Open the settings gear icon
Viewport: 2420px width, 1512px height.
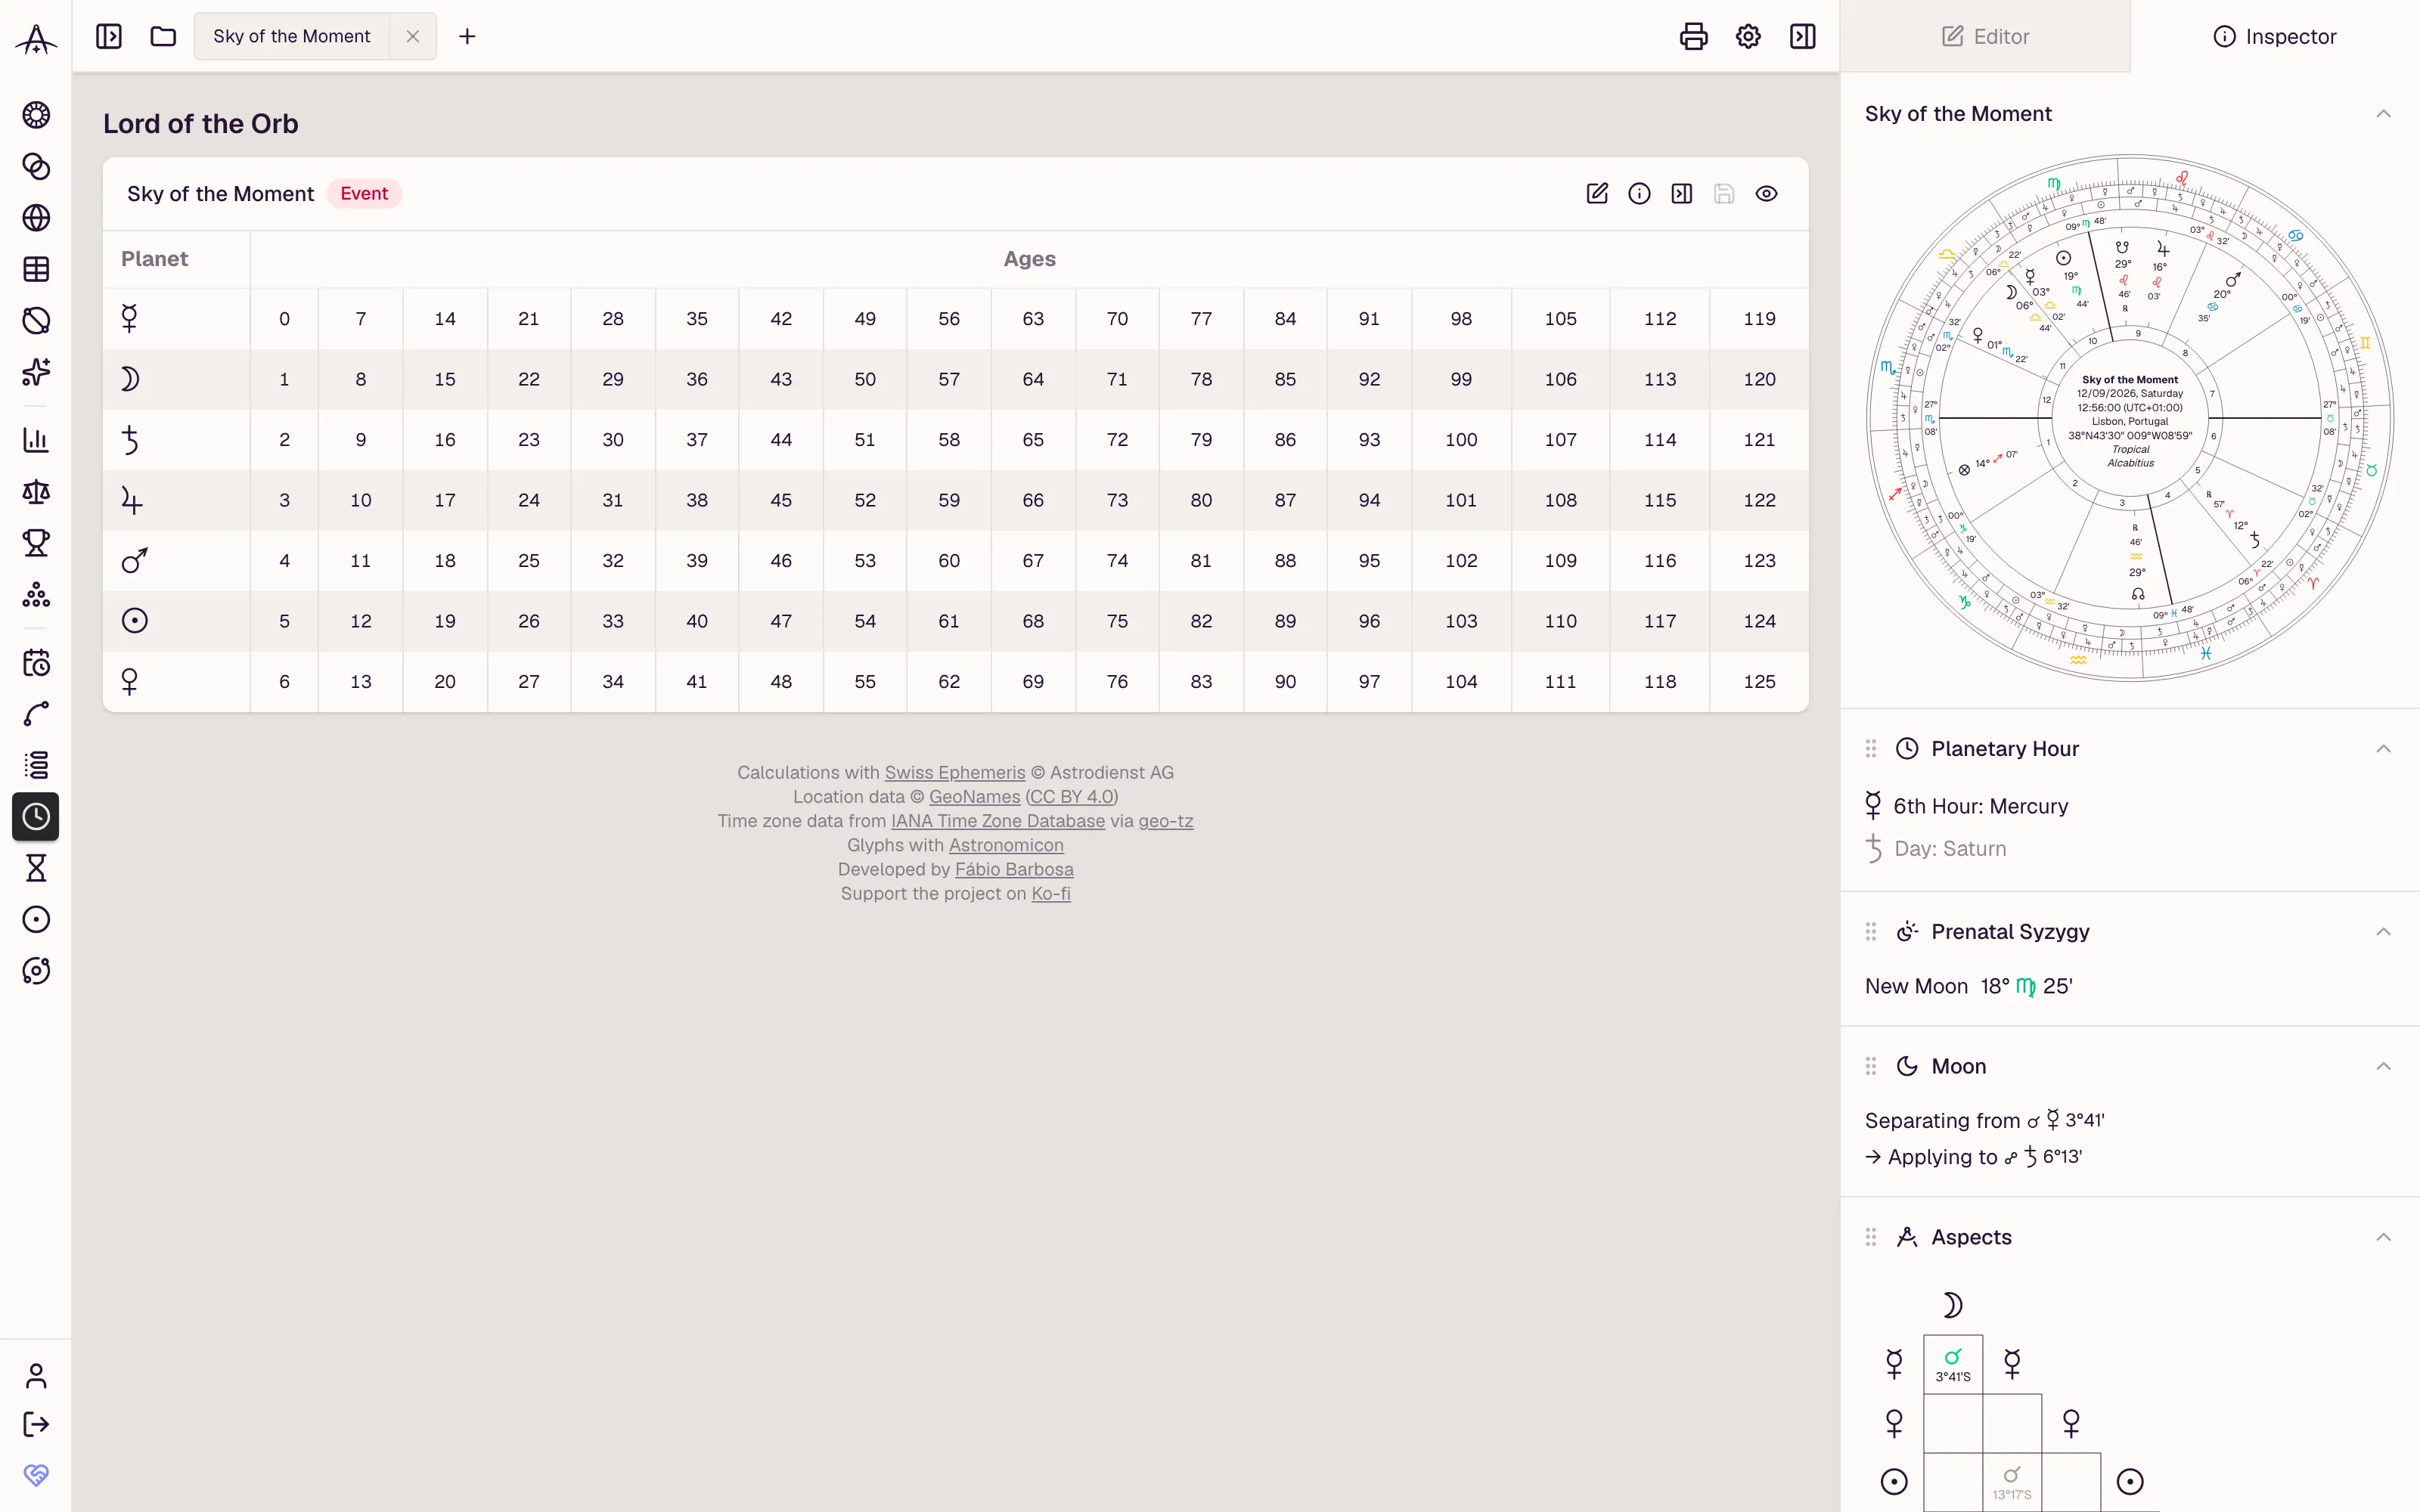point(1748,37)
